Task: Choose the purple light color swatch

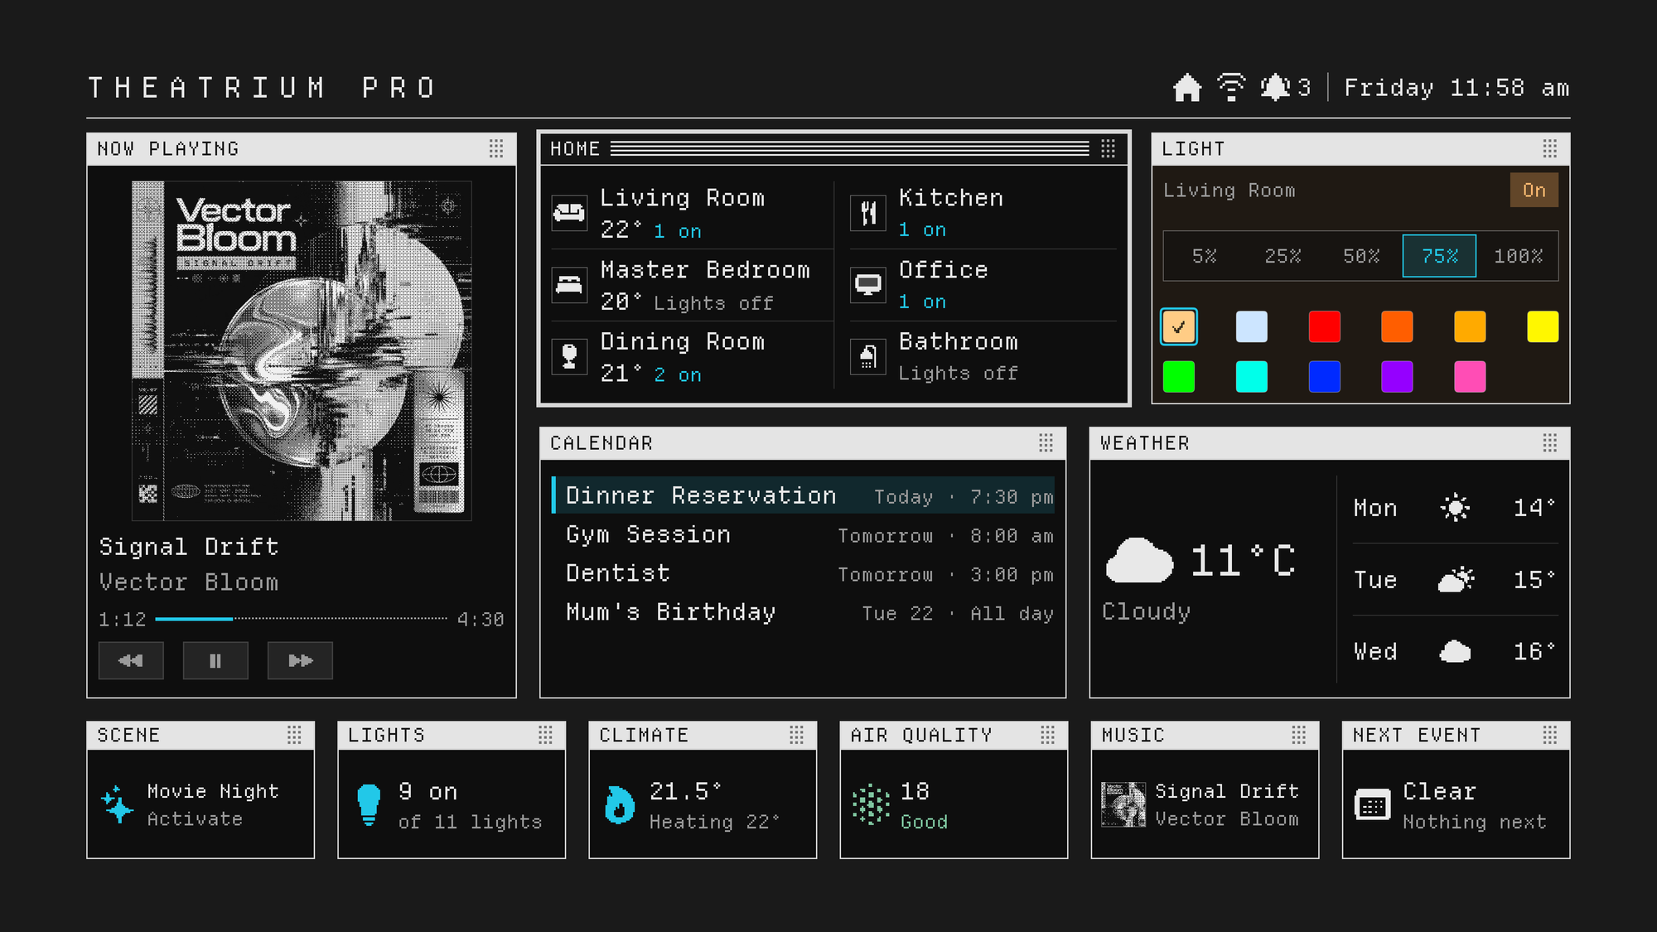Action: (1397, 376)
